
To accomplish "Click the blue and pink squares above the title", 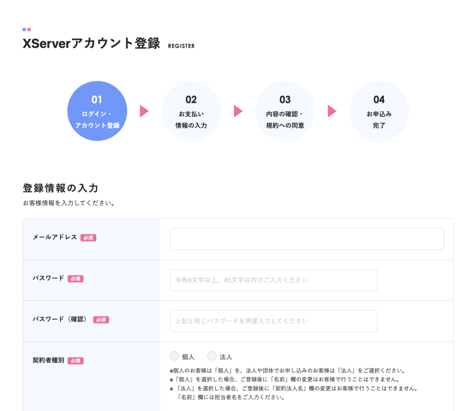I will click(26, 30).
